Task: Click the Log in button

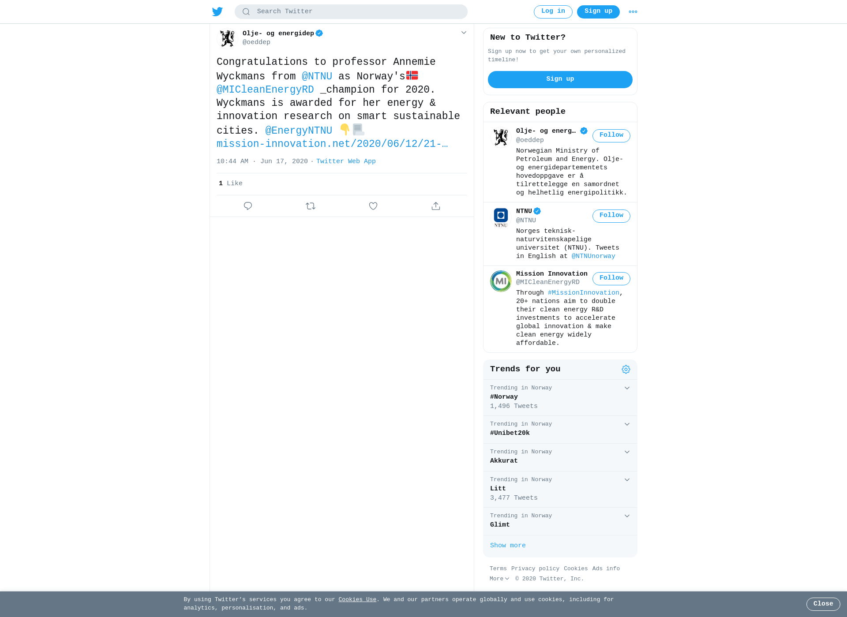Action: click(x=553, y=12)
